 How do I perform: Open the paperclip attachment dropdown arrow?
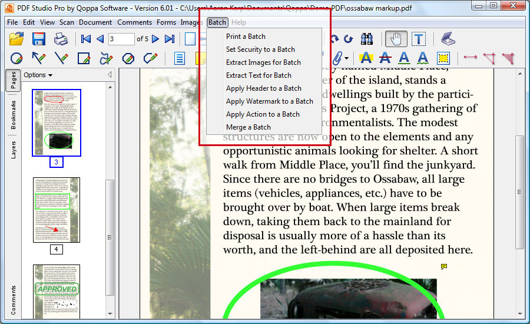[x=347, y=58]
